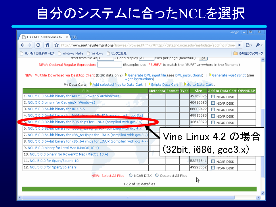Open the x86_64 LINUX gcc 3.x binary link

[87, 135]
